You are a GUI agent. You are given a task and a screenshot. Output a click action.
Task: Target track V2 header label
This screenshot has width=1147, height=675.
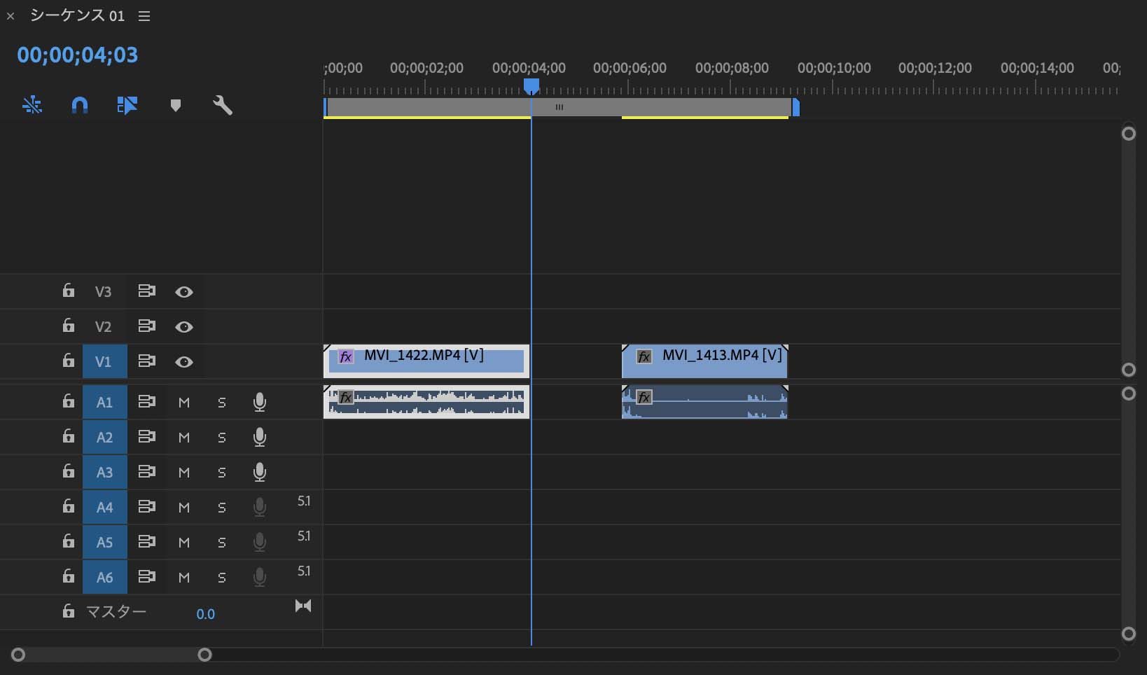pyautogui.click(x=104, y=327)
